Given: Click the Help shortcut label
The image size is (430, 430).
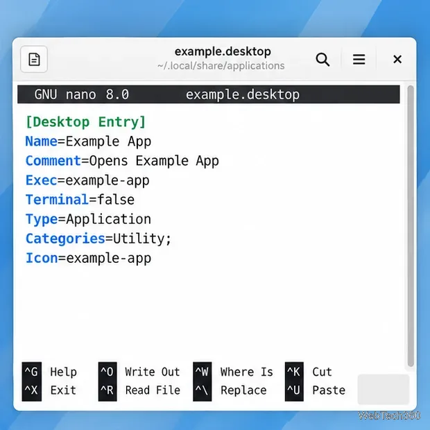Looking at the screenshot, I should (63, 372).
